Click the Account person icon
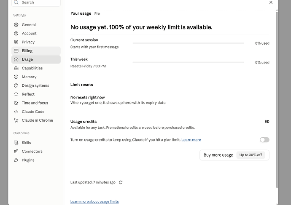The height and width of the screenshot is (205, 291). [16, 33]
